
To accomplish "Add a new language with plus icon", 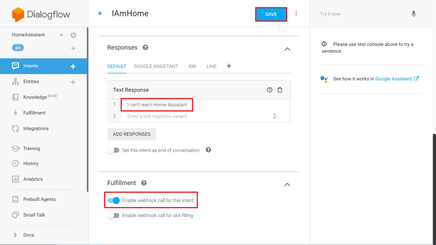I will [x=73, y=48].
